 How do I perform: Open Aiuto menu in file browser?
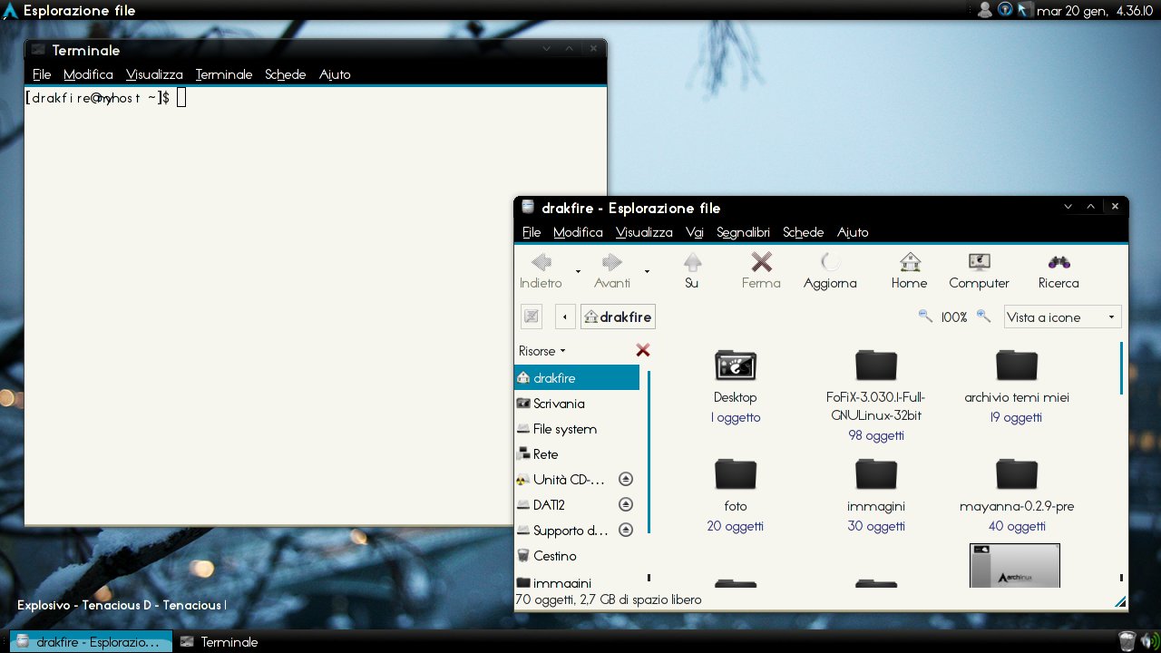853,232
